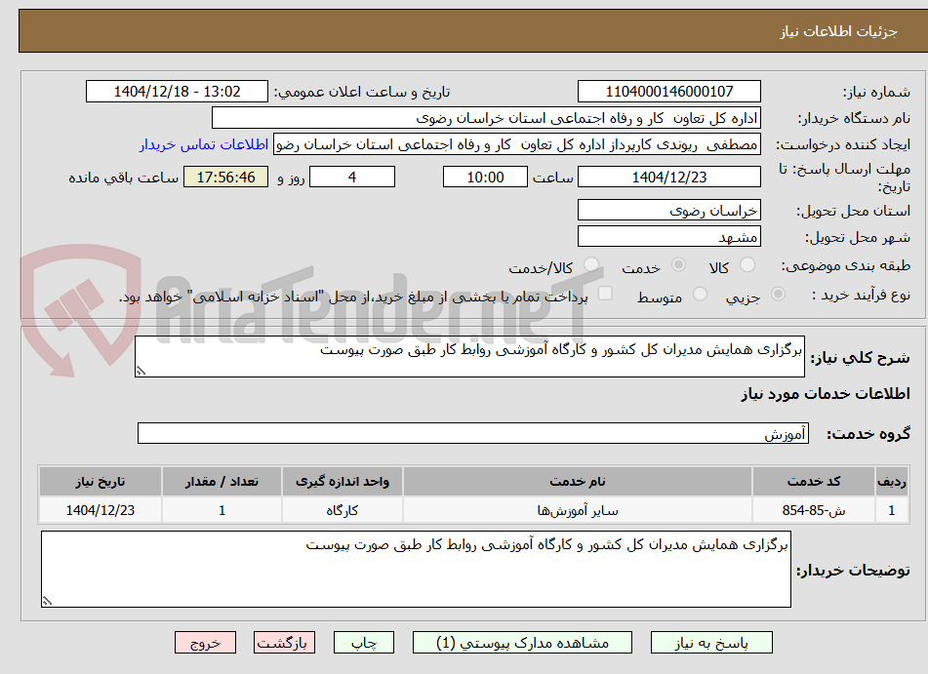This screenshot has width=928, height=674.
Task: Click the شماره نیاز number field
Action: (668, 92)
